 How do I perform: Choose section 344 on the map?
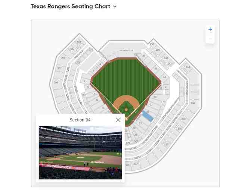pyautogui.click(x=188, y=67)
